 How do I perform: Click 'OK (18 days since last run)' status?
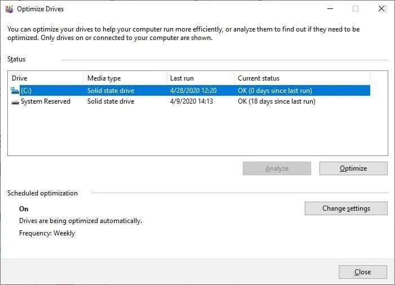tap(276, 101)
